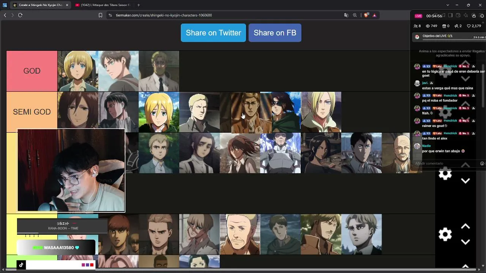Click chat message 'por que erwin tan abajo'
This screenshot has height=273, width=486.
click(x=443, y=151)
